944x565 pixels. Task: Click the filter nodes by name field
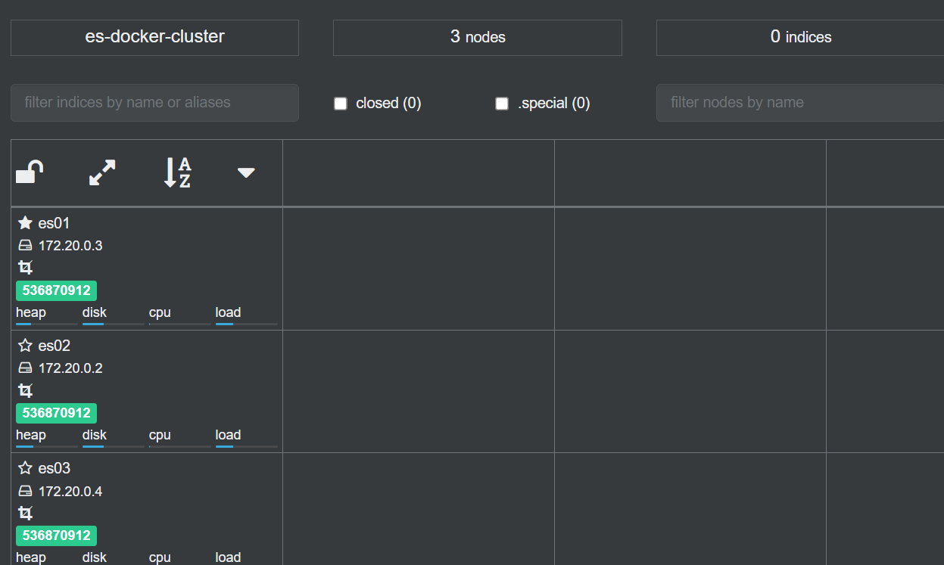point(799,103)
